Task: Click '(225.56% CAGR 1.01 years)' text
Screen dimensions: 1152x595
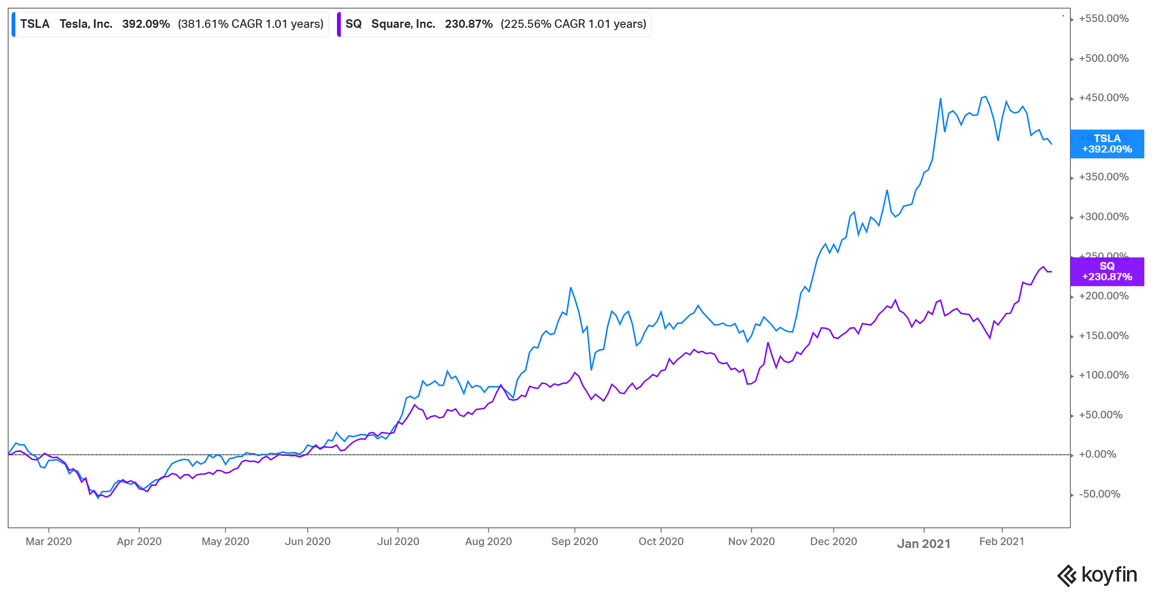Action: 573,24
